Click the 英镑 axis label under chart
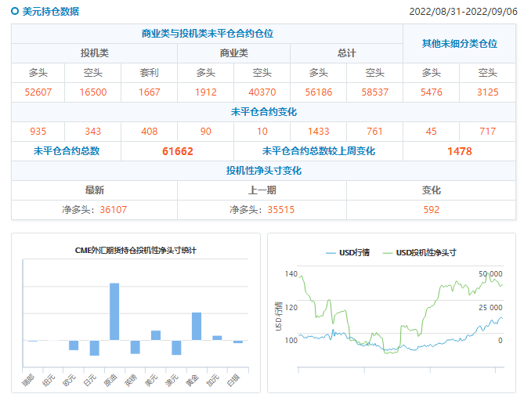Viewport: 524px width, 394px height. point(133,379)
